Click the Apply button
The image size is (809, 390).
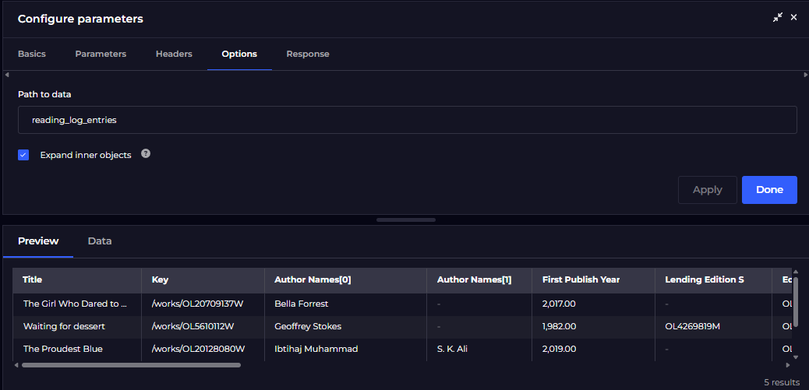click(x=707, y=190)
